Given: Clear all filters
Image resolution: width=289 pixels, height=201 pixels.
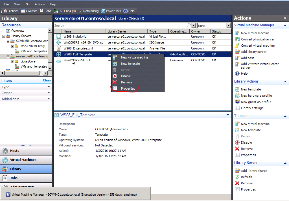Looking at the screenshot, I should pyautogui.click(x=47, y=80).
